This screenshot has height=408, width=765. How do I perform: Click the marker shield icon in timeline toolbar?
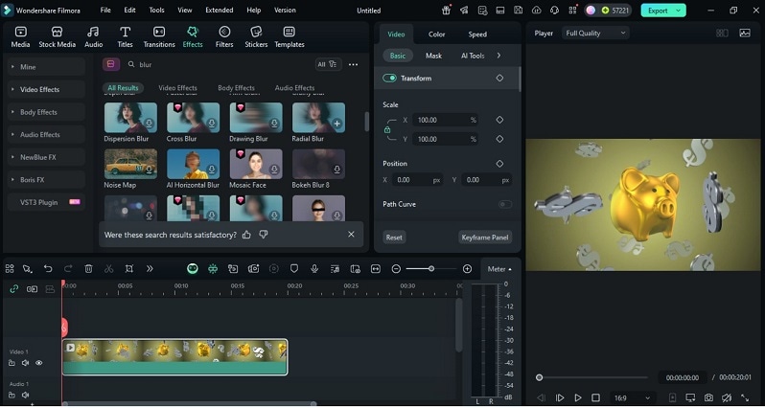(x=294, y=268)
